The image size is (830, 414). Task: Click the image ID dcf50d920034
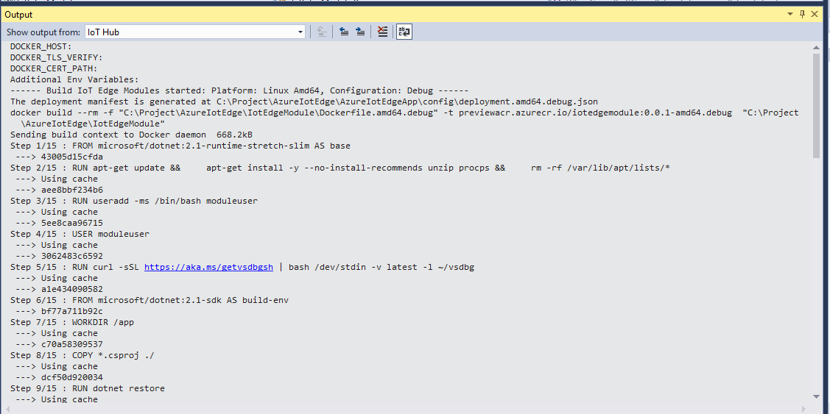click(x=72, y=377)
